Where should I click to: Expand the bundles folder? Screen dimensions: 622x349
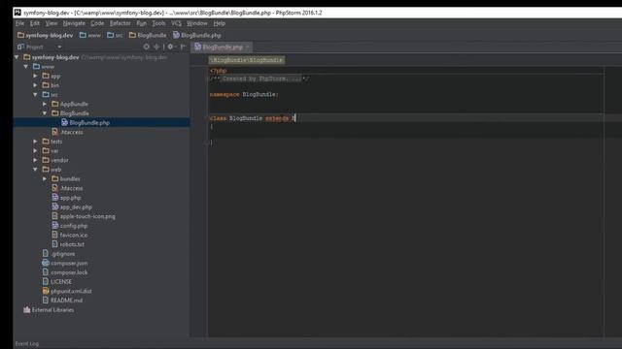tap(45, 178)
